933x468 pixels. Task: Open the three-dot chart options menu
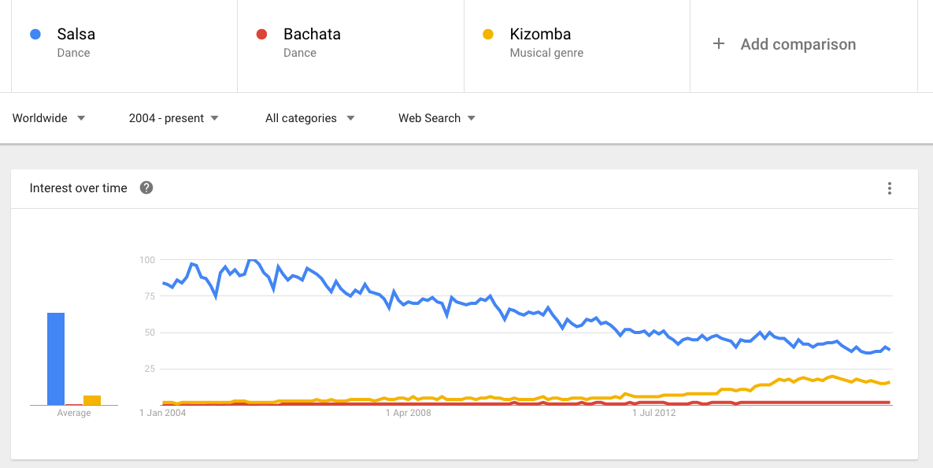890,188
